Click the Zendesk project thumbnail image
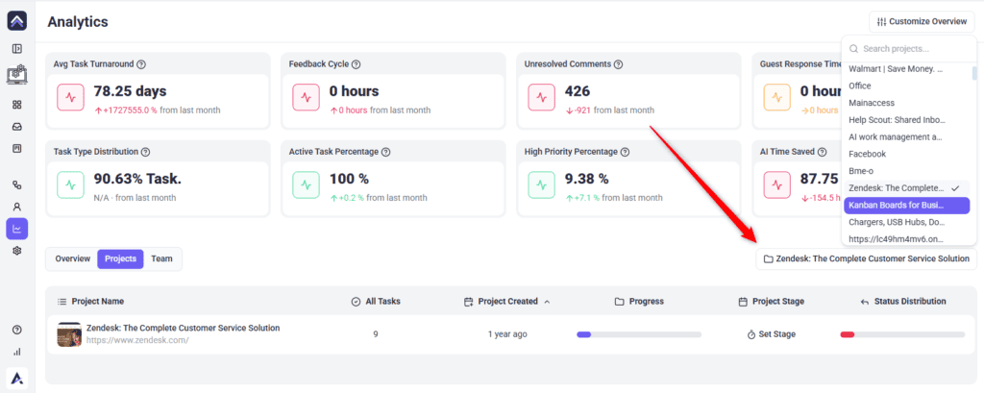The height and width of the screenshot is (393, 984). pos(69,334)
